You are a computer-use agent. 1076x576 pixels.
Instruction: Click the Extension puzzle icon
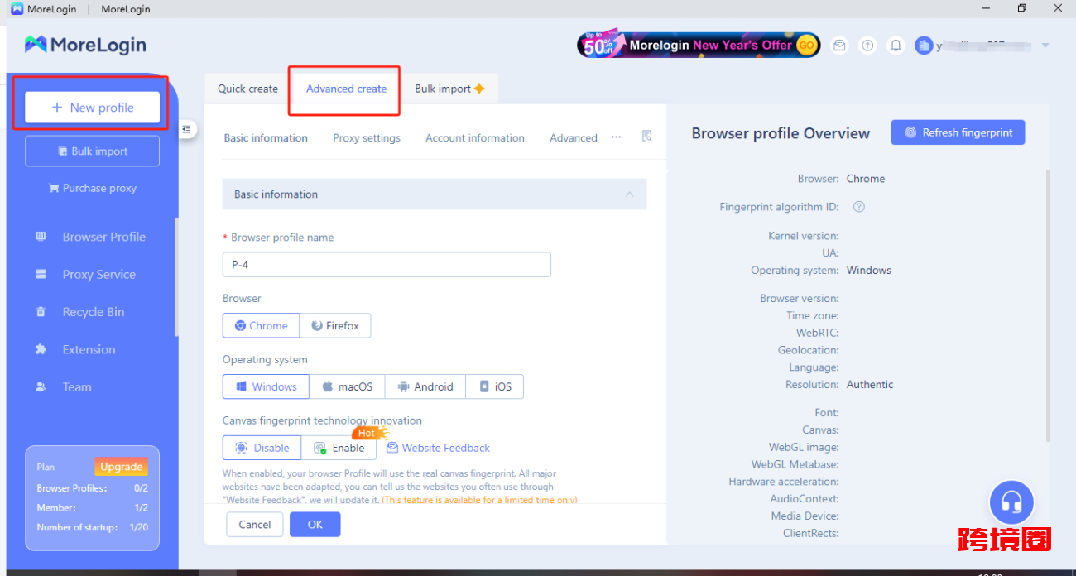click(x=41, y=349)
